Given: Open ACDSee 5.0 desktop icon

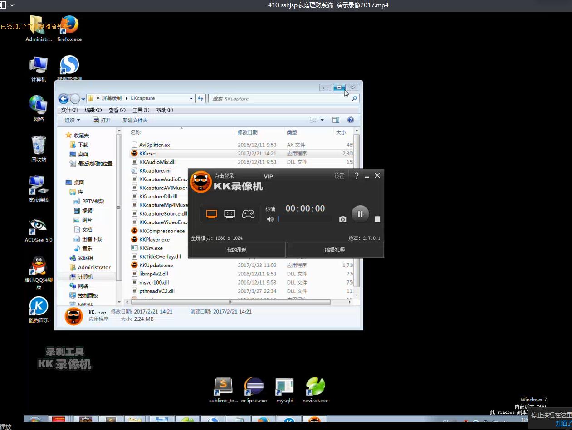Looking at the screenshot, I should click(x=39, y=230).
